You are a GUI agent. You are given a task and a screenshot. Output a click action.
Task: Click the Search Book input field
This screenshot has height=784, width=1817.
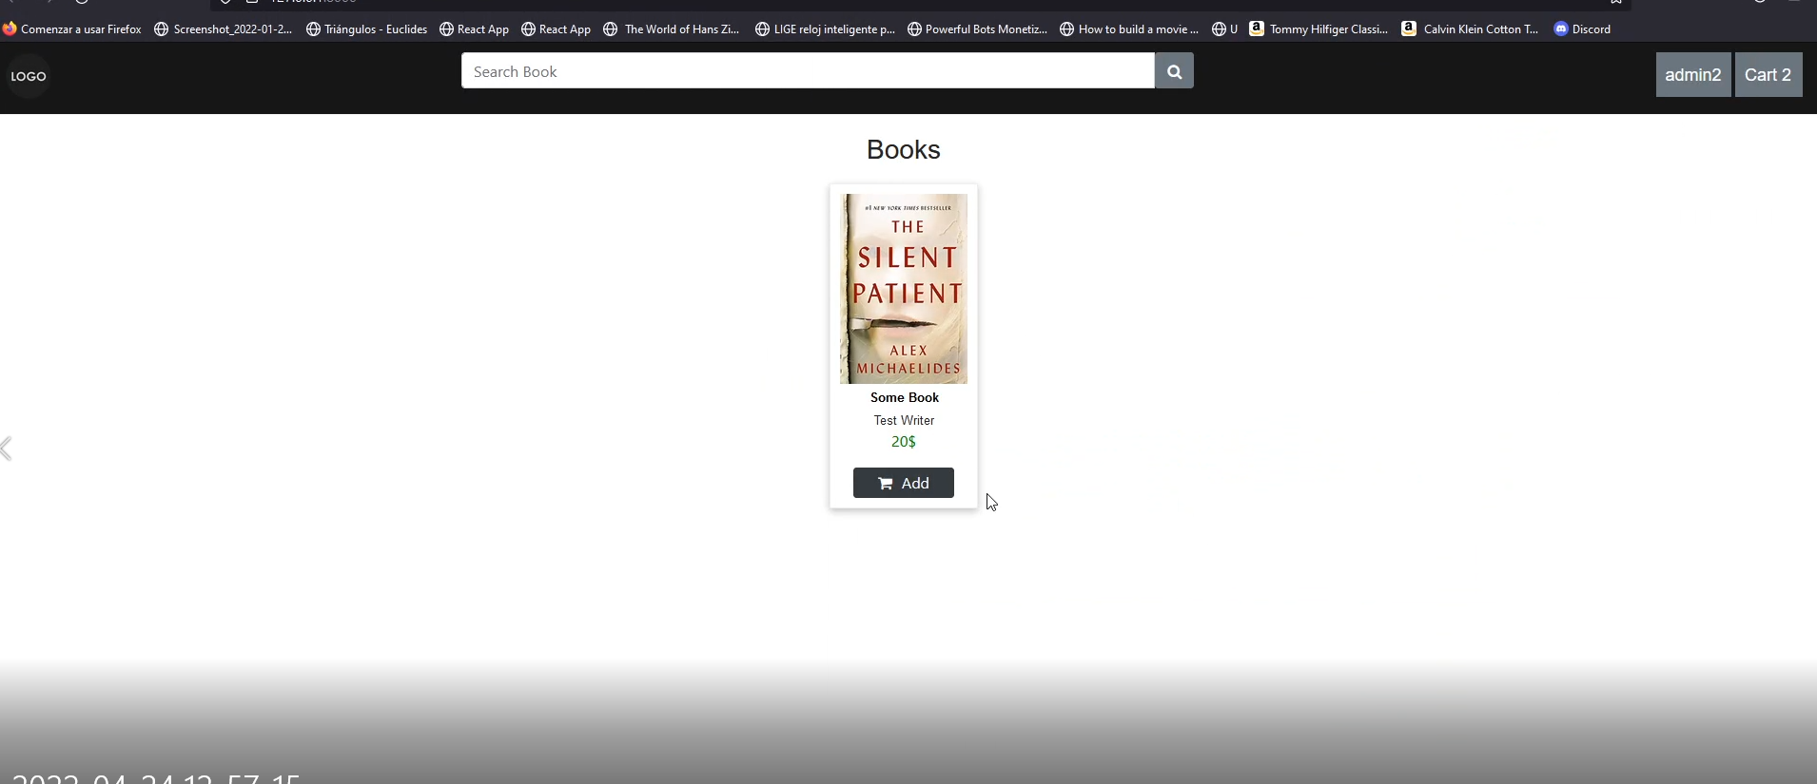(808, 71)
